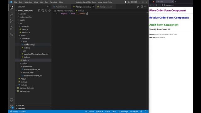Open notifications bell in status bar

click(x=145, y=112)
